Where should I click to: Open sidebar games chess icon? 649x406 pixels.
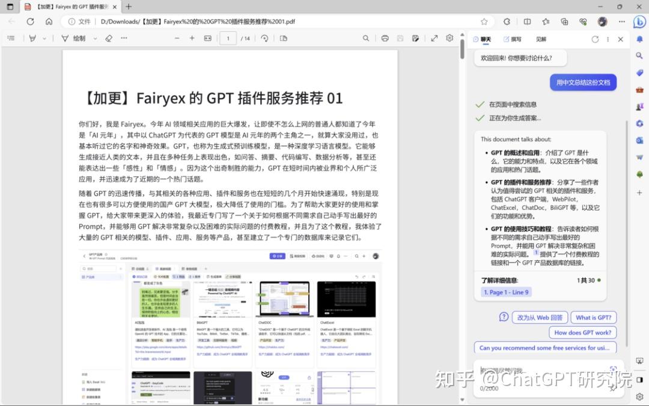coord(639,106)
